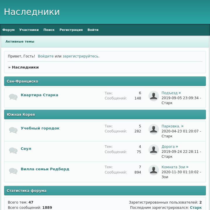Click the speech bubble icon beside Учебный городок
210x210 pixels.
pyautogui.click(x=13, y=130)
